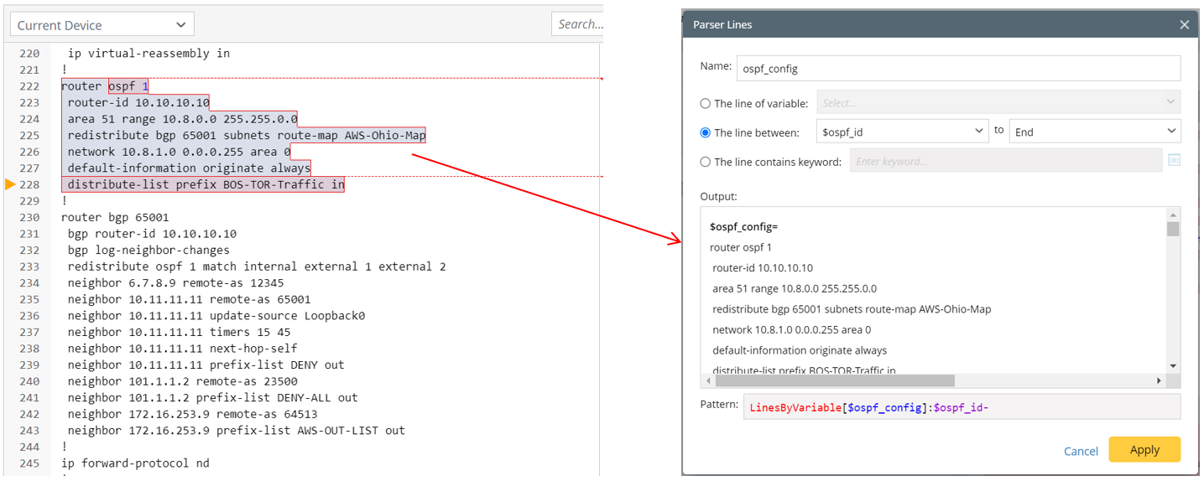Click the icon beside the keyword field
Viewport: 1204px width, 481px height.
[1174, 161]
